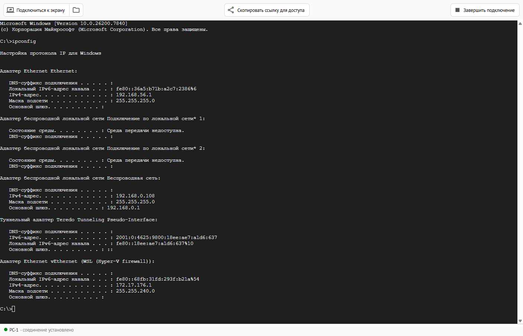Click the middle of the vertical scrollbar track
Screen dimensions: 523x336
coord(520,172)
